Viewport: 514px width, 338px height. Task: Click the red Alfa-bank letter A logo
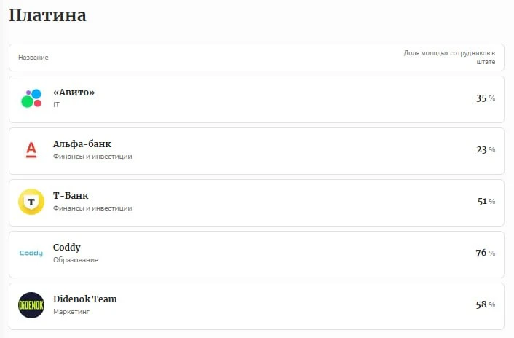point(31,150)
